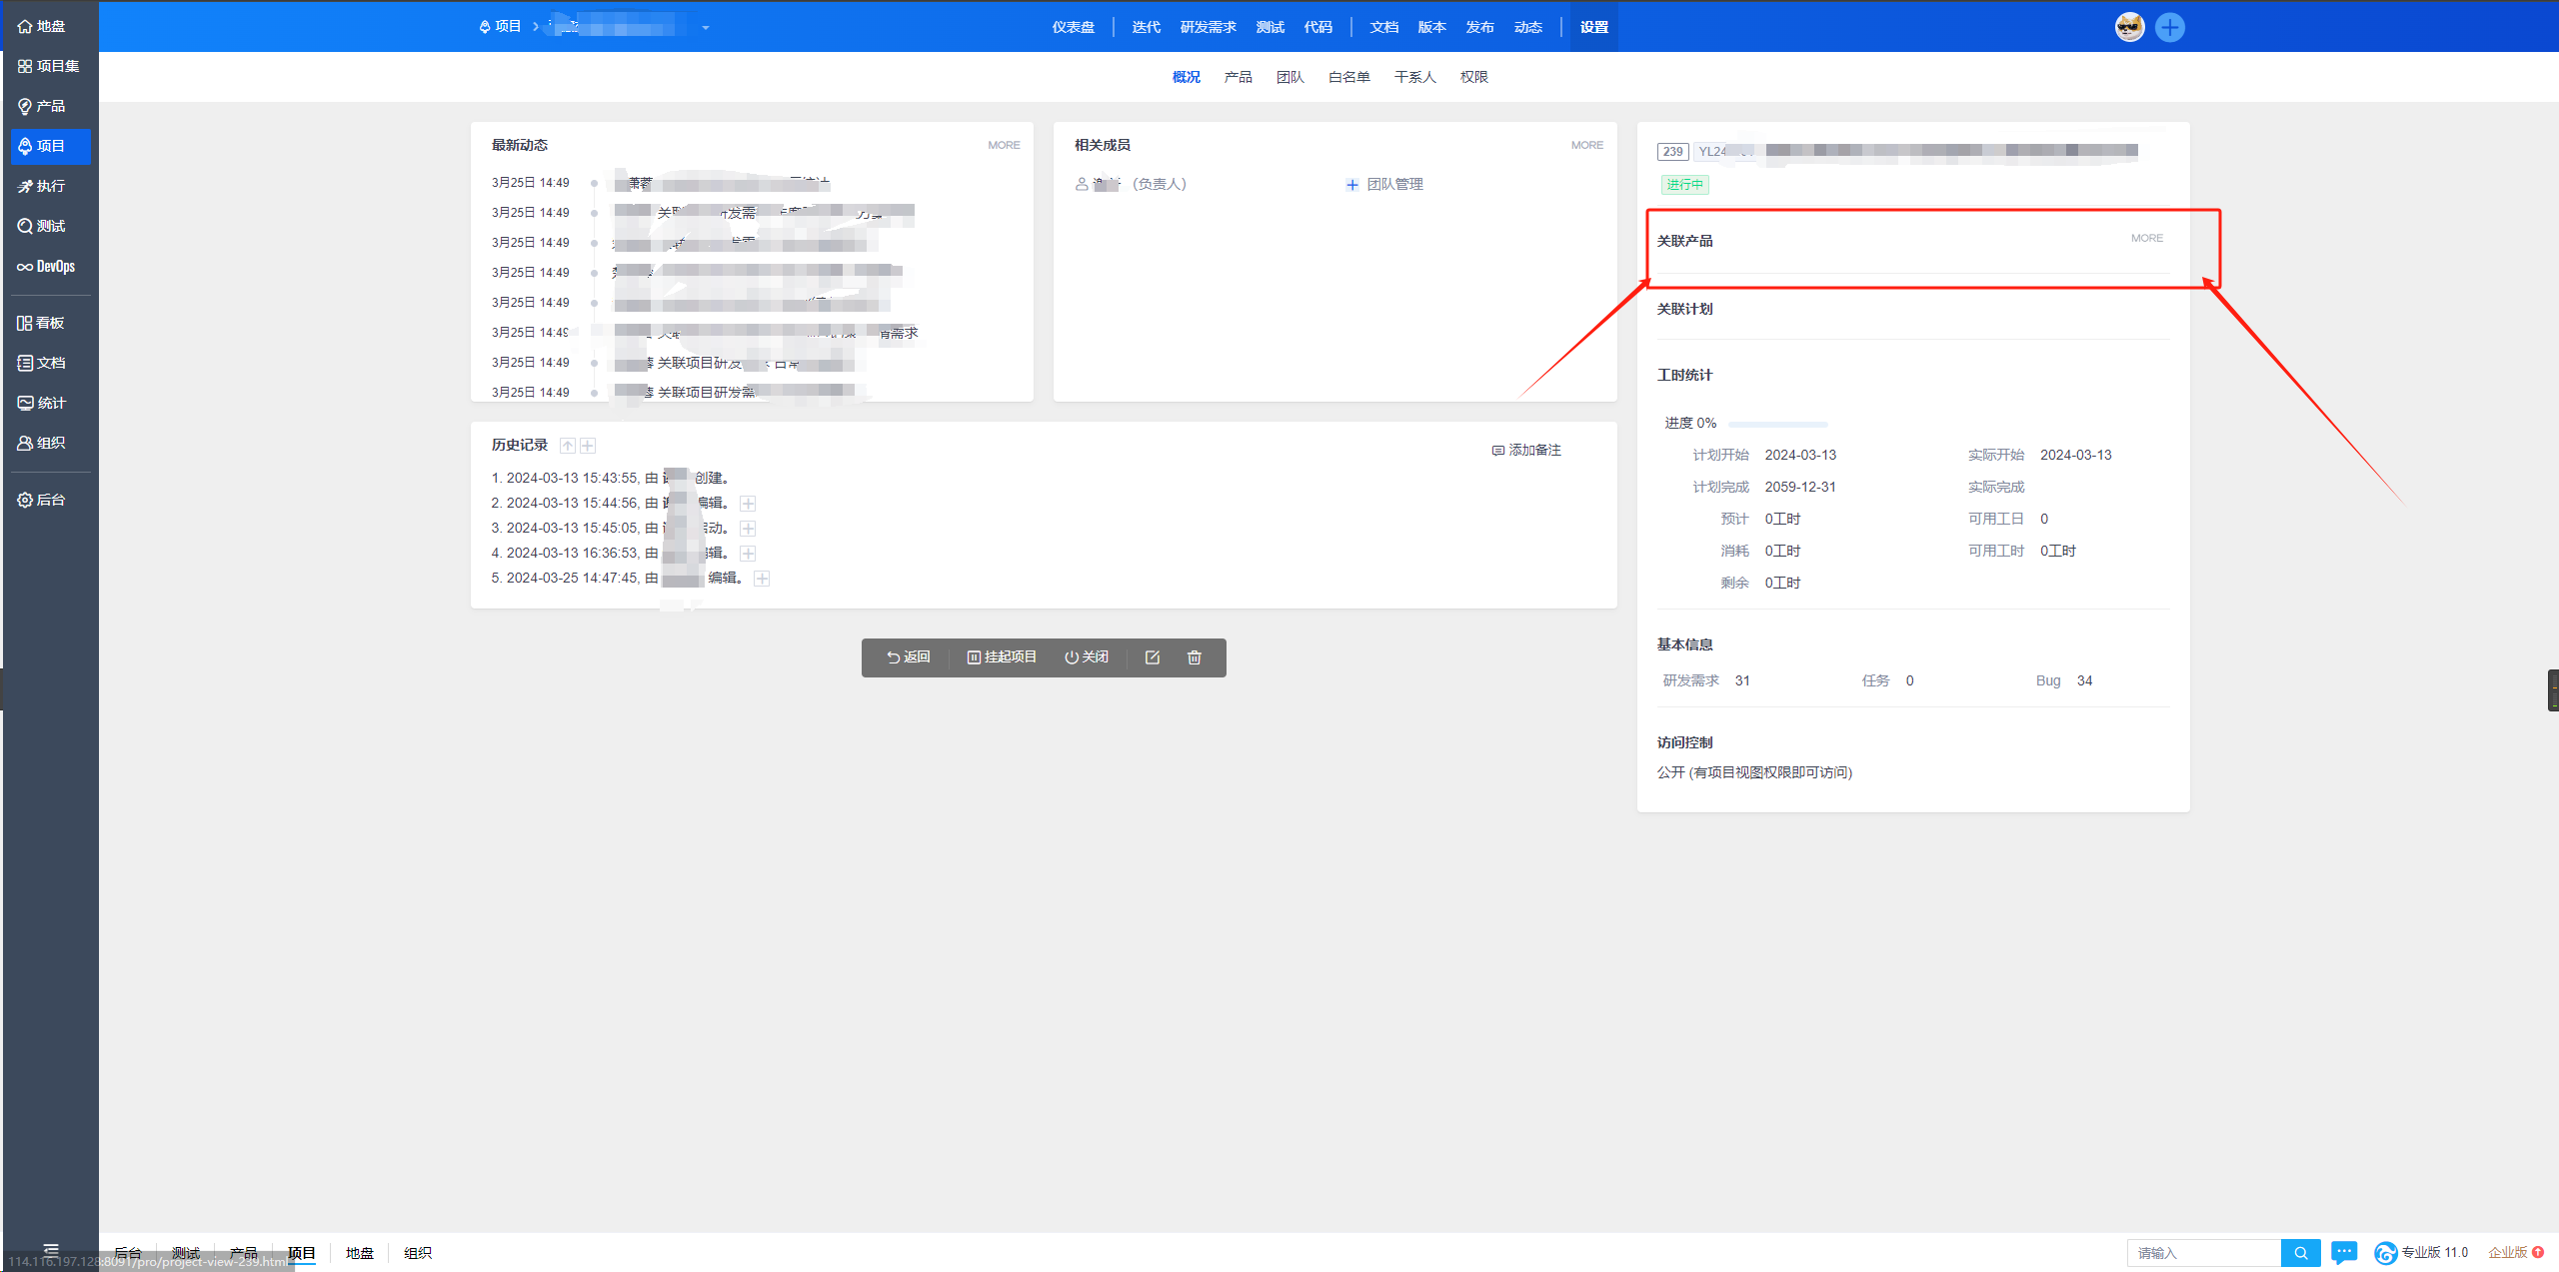This screenshot has width=2559, height=1272.
Task: Click the edit project pencil icon
Action: click(1152, 657)
